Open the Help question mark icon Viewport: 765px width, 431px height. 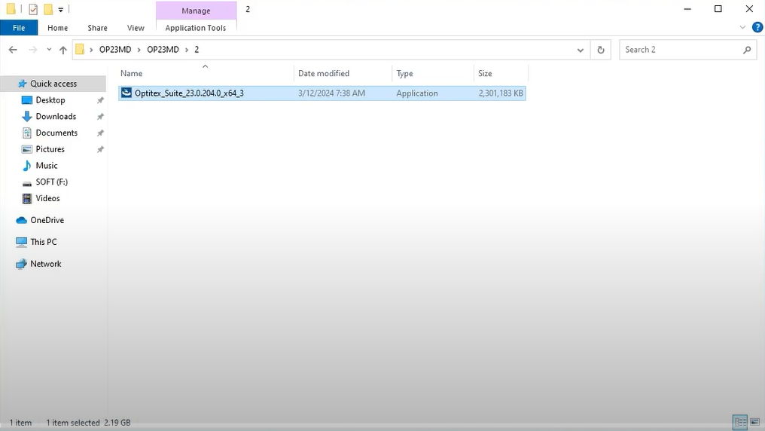pyautogui.click(x=756, y=27)
